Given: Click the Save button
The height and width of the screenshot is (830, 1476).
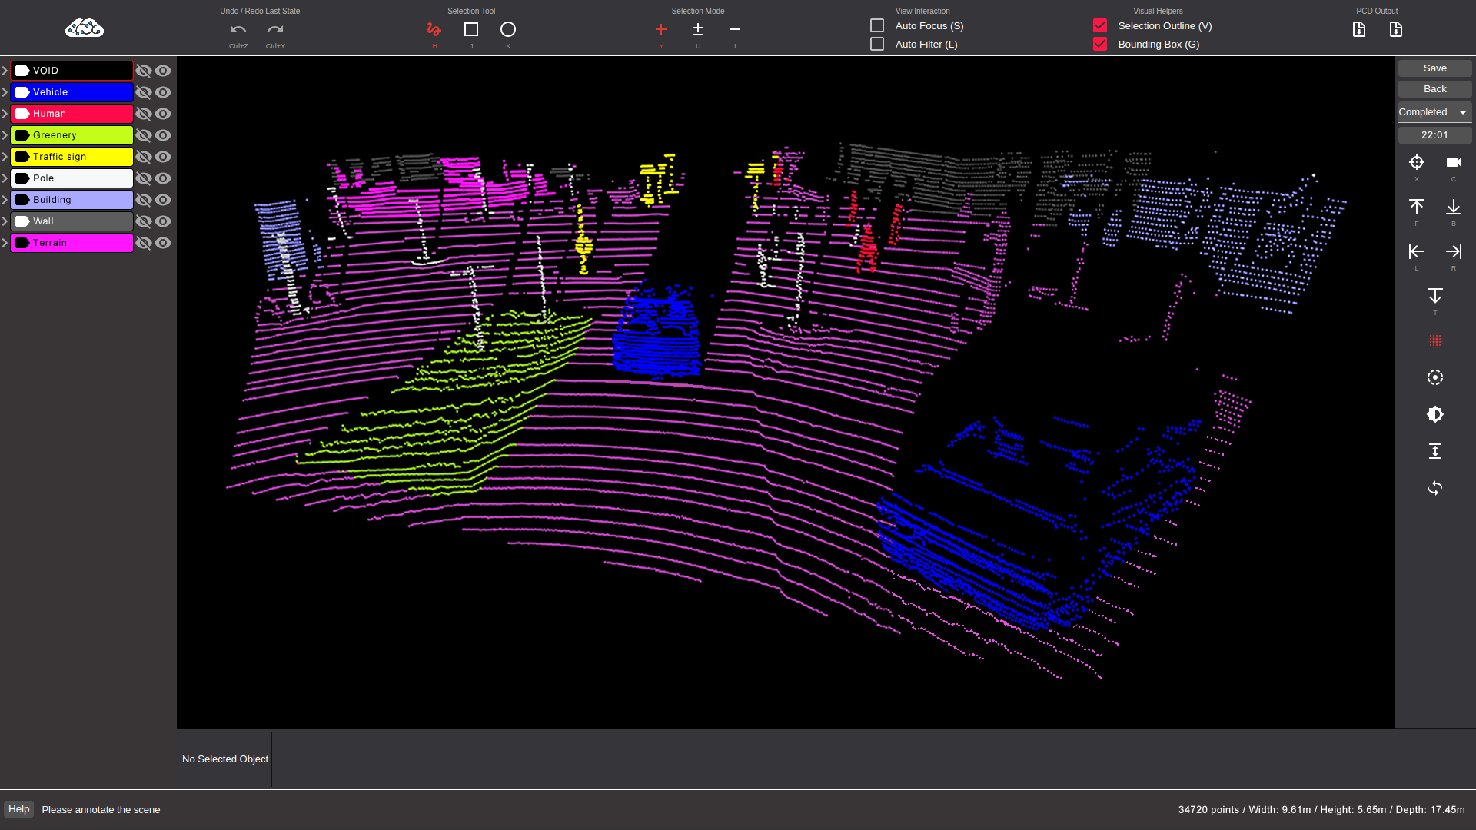Looking at the screenshot, I should point(1434,68).
